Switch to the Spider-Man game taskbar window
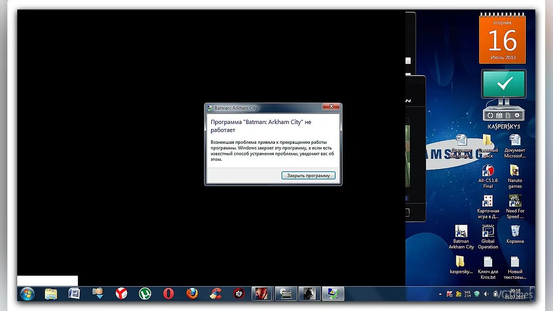Screen dimensions: 553x311 262,293
